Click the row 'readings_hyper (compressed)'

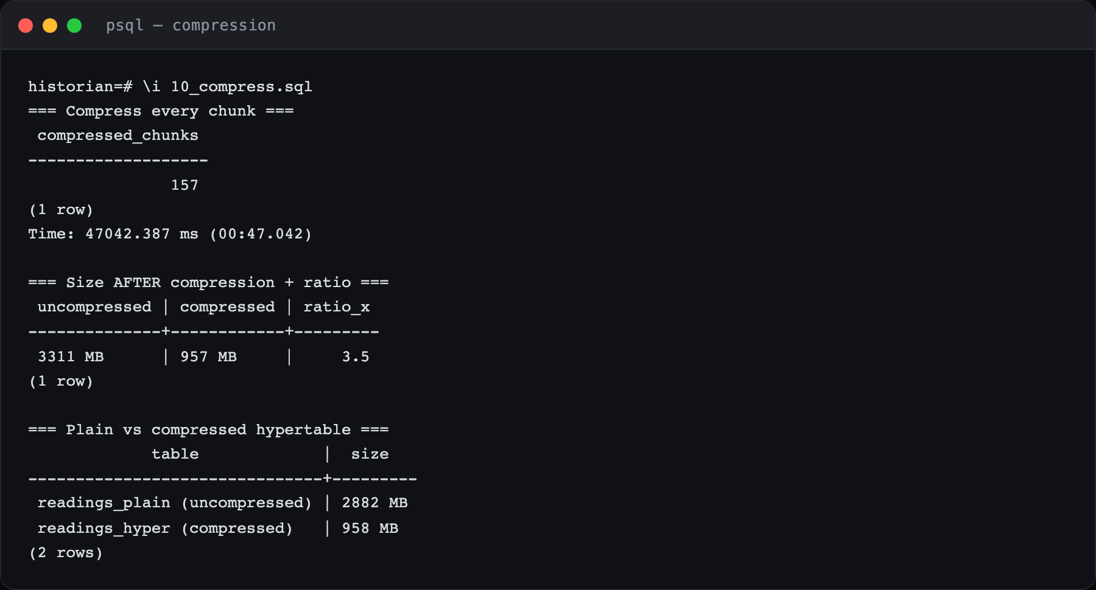pos(217,528)
